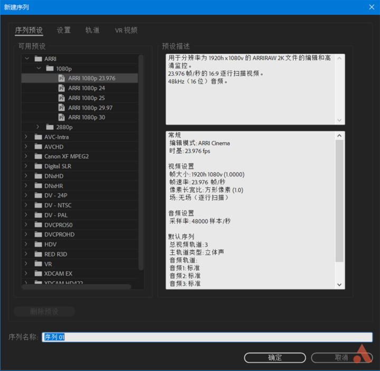The height and width of the screenshot is (371, 380).
Task: Close the 新建序列 dialog
Action: pyautogui.click(x=372, y=7)
